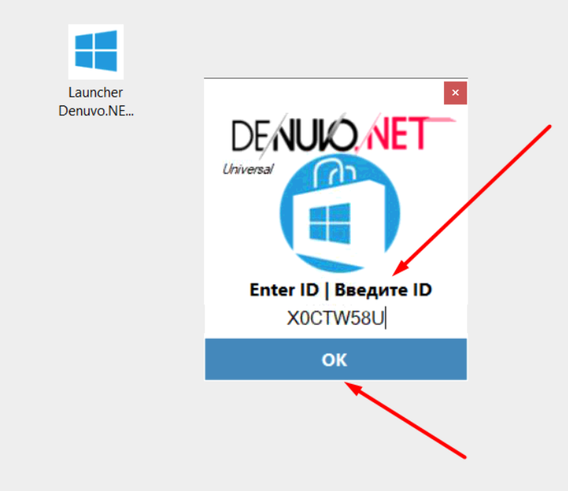Click the Windows logo inside the shopping bag
The height and width of the screenshot is (491, 568).
[329, 222]
